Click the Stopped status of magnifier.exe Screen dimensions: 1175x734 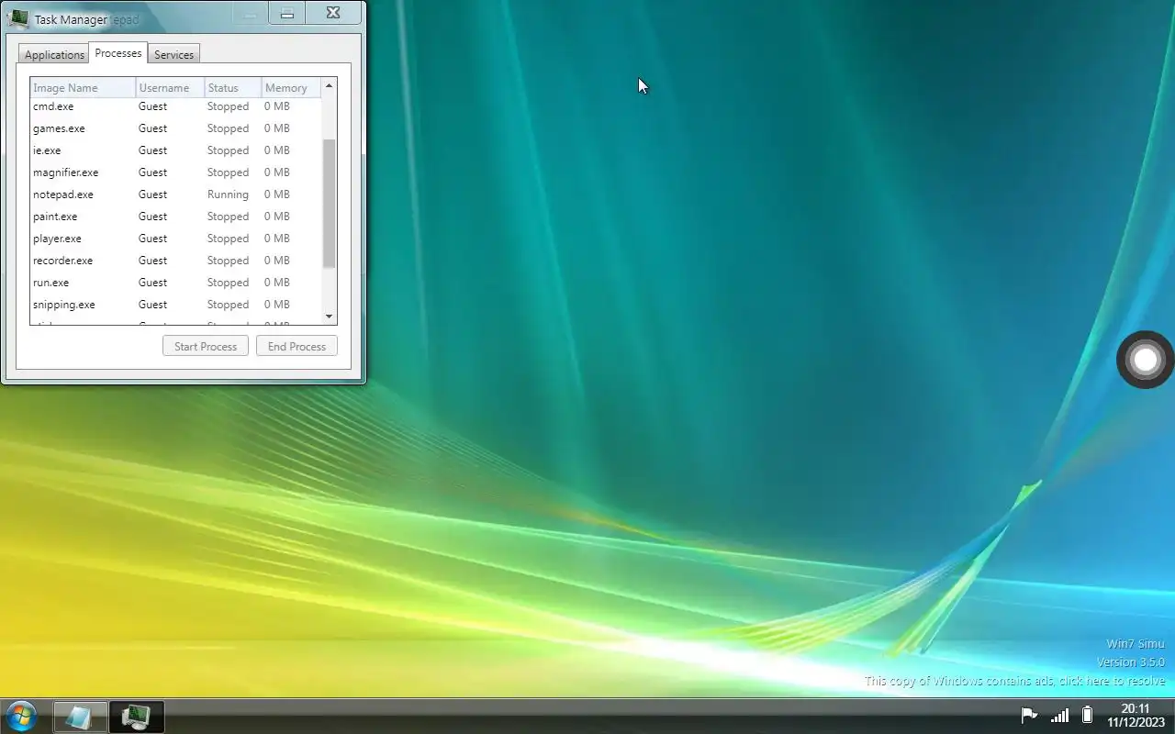228,172
